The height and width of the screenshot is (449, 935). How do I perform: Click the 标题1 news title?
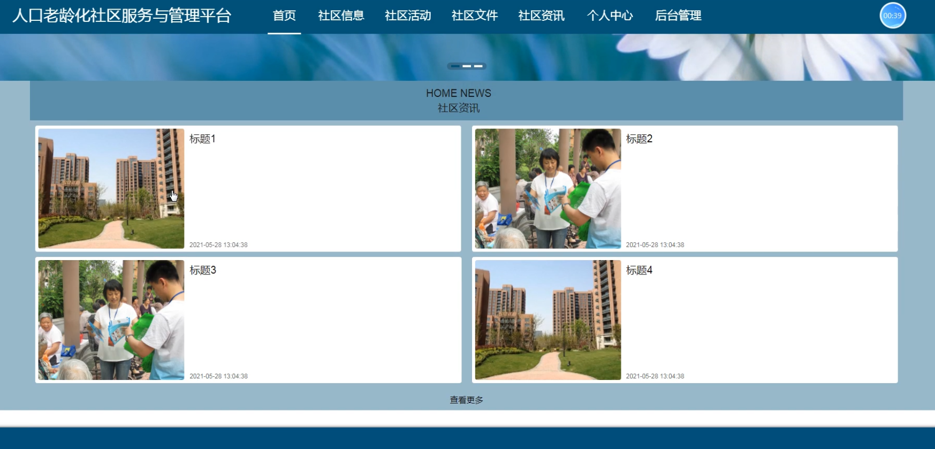[202, 139]
